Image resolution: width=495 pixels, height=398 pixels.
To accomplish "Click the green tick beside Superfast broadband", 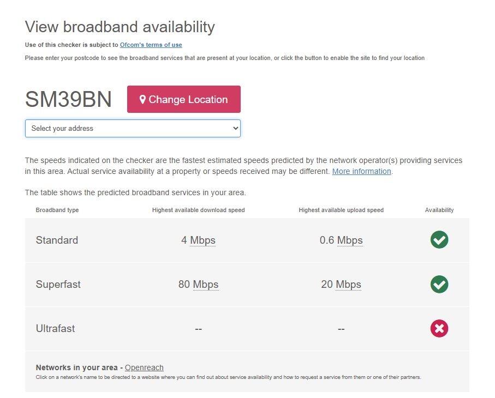I will point(439,285).
